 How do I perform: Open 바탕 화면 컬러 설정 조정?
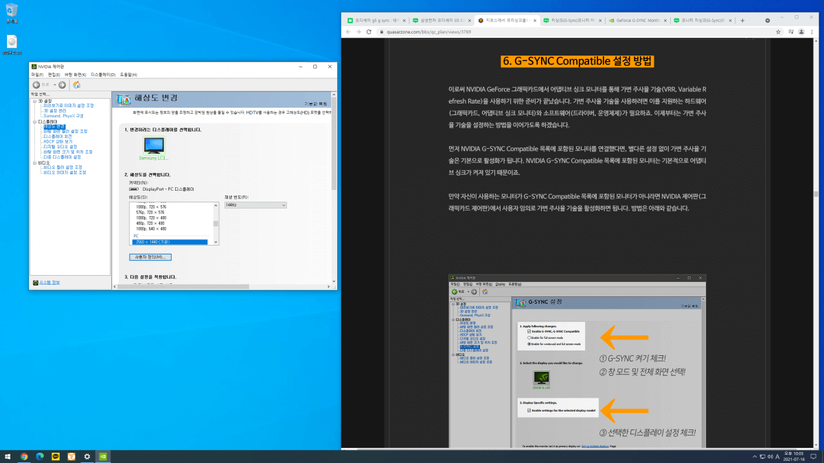pyautogui.click(x=65, y=131)
